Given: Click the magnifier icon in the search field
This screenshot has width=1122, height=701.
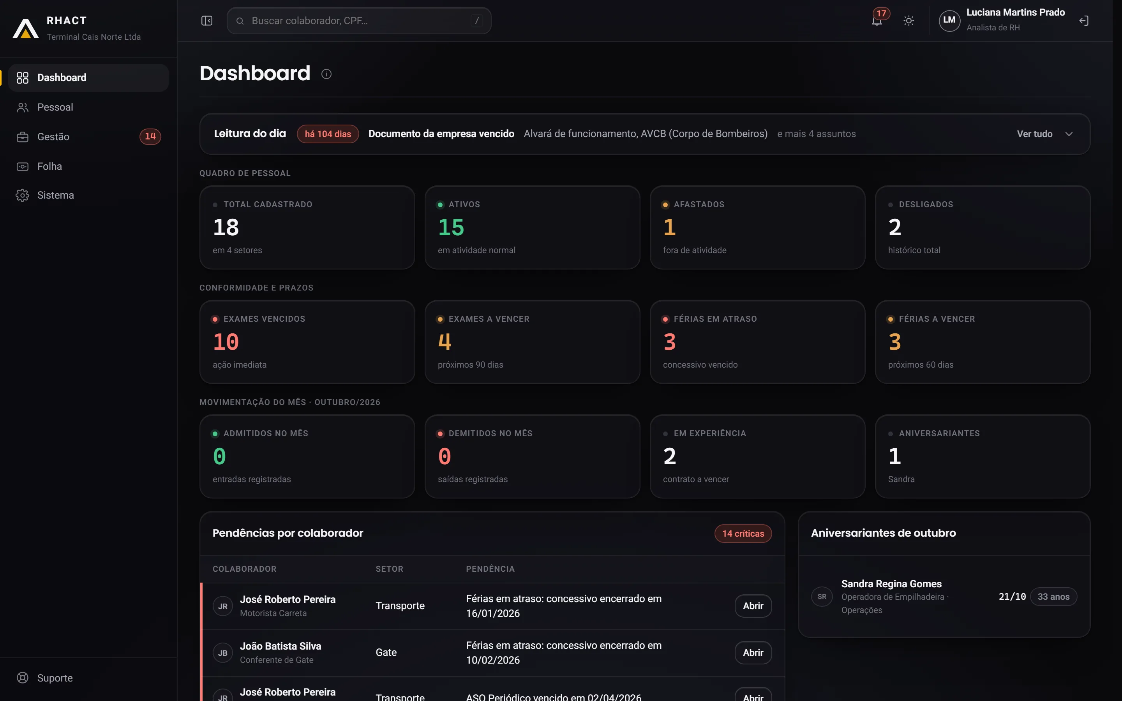Looking at the screenshot, I should [x=240, y=21].
